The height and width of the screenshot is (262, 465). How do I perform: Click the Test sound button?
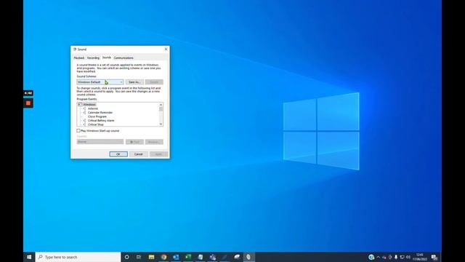point(134,142)
